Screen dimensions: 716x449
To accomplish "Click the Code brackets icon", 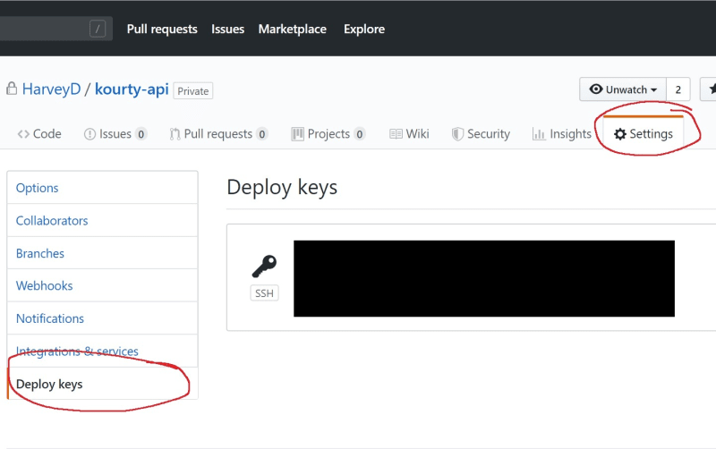I will click(x=23, y=134).
